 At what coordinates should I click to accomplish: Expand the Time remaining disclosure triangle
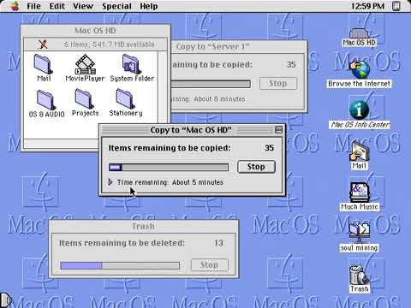tap(110, 182)
